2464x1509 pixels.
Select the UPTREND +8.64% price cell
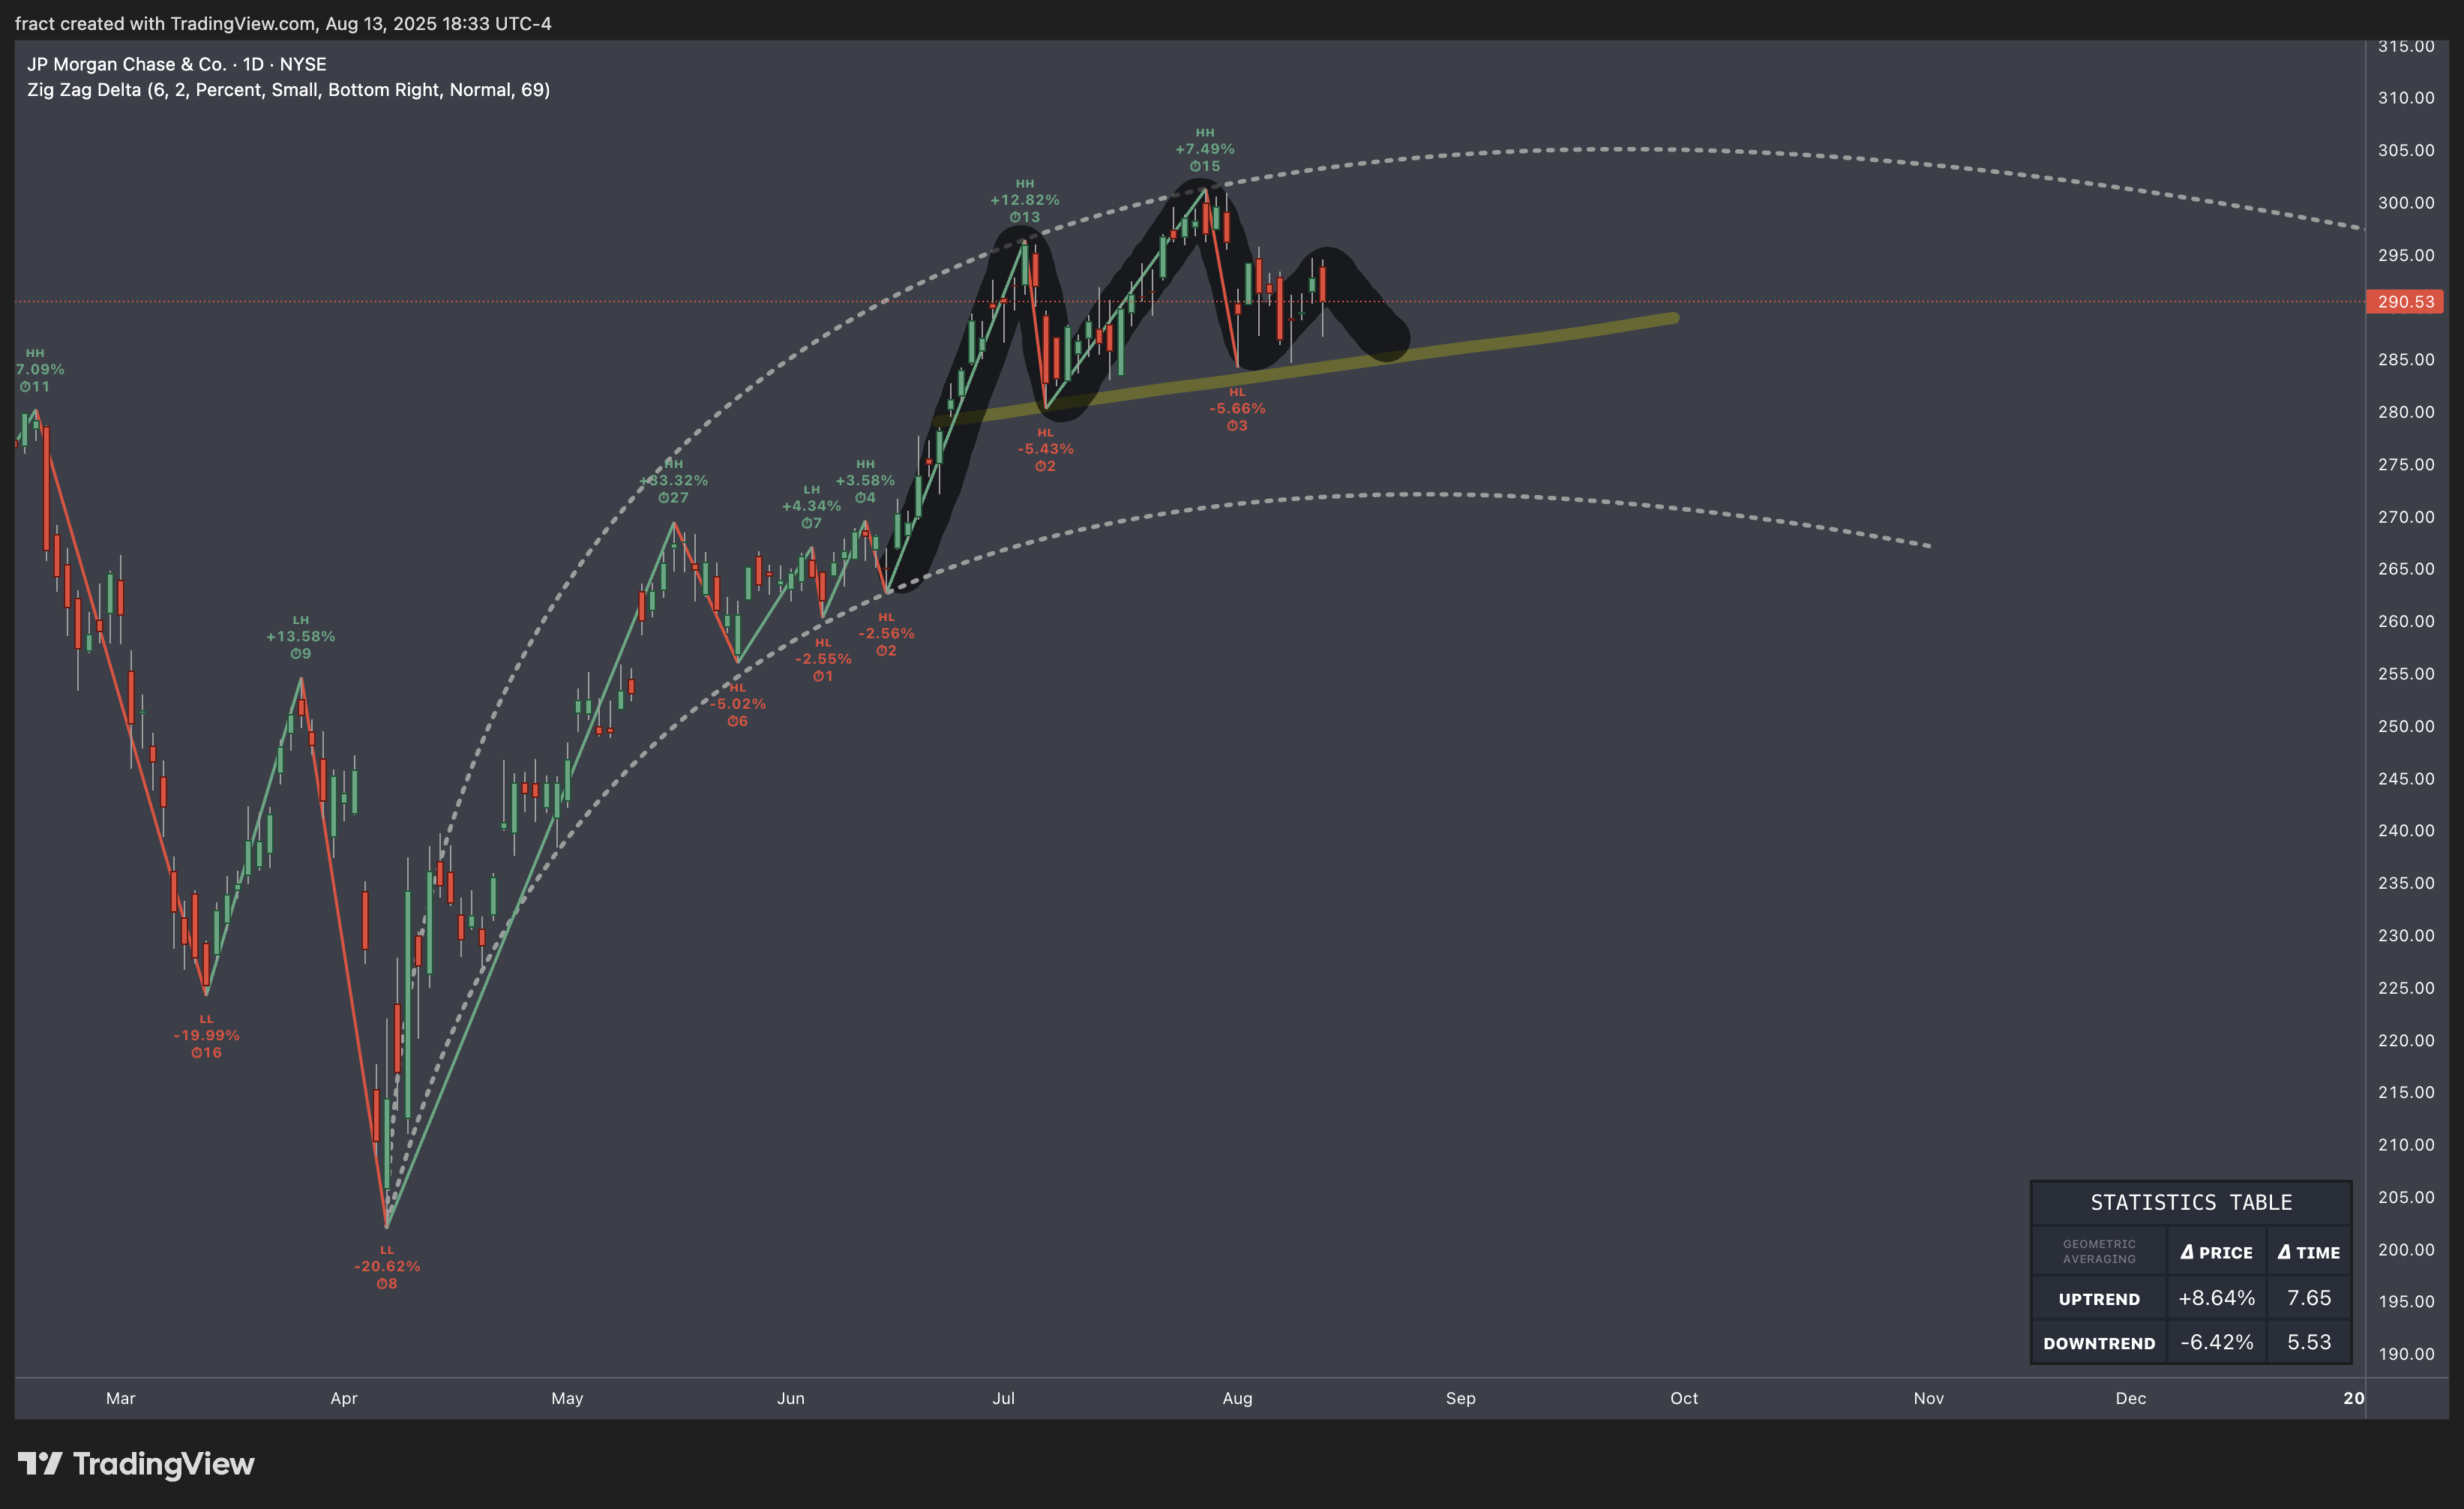click(x=2217, y=1298)
